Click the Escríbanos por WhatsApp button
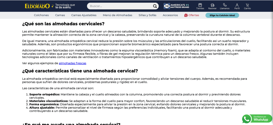Image resolution: width=273 pixels, height=125 pixels. [x=260, y=119]
